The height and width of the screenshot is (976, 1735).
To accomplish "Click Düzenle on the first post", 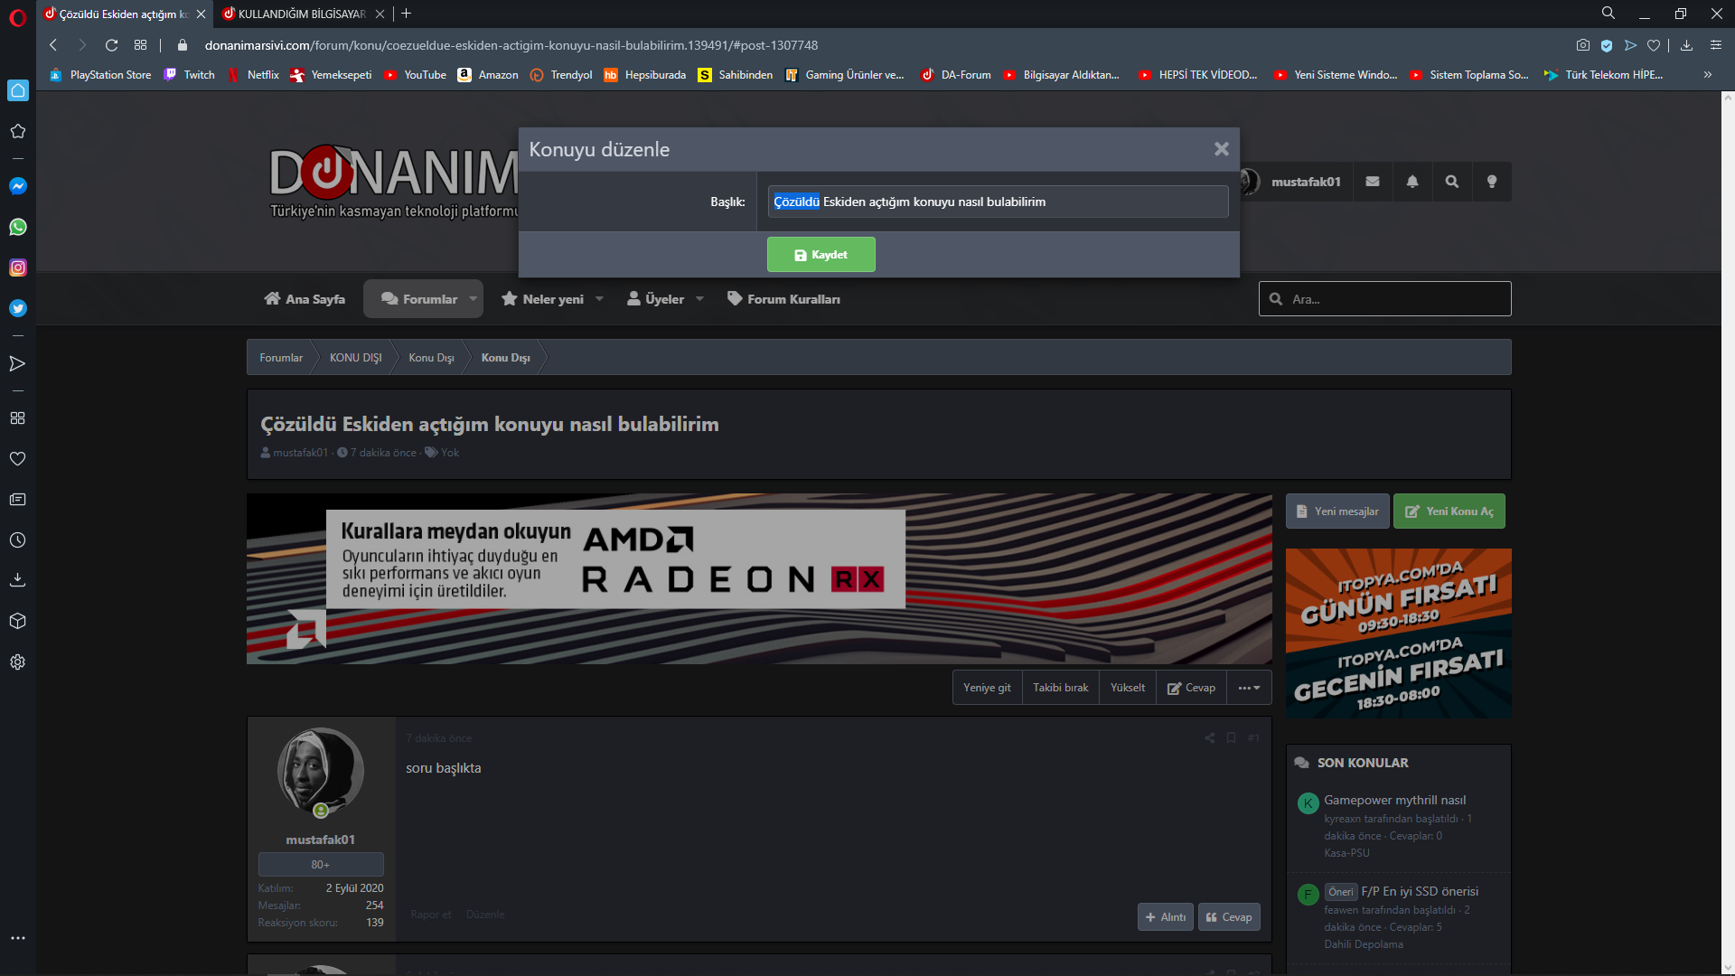I will pos(485,915).
